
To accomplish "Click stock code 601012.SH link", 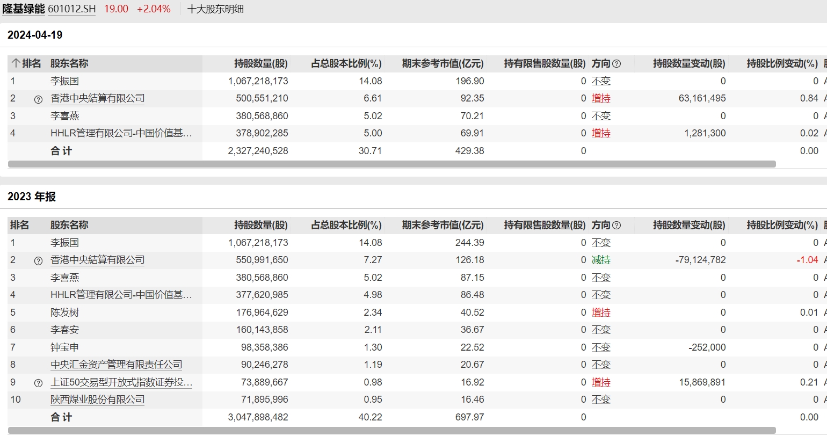I will tap(72, 9).
